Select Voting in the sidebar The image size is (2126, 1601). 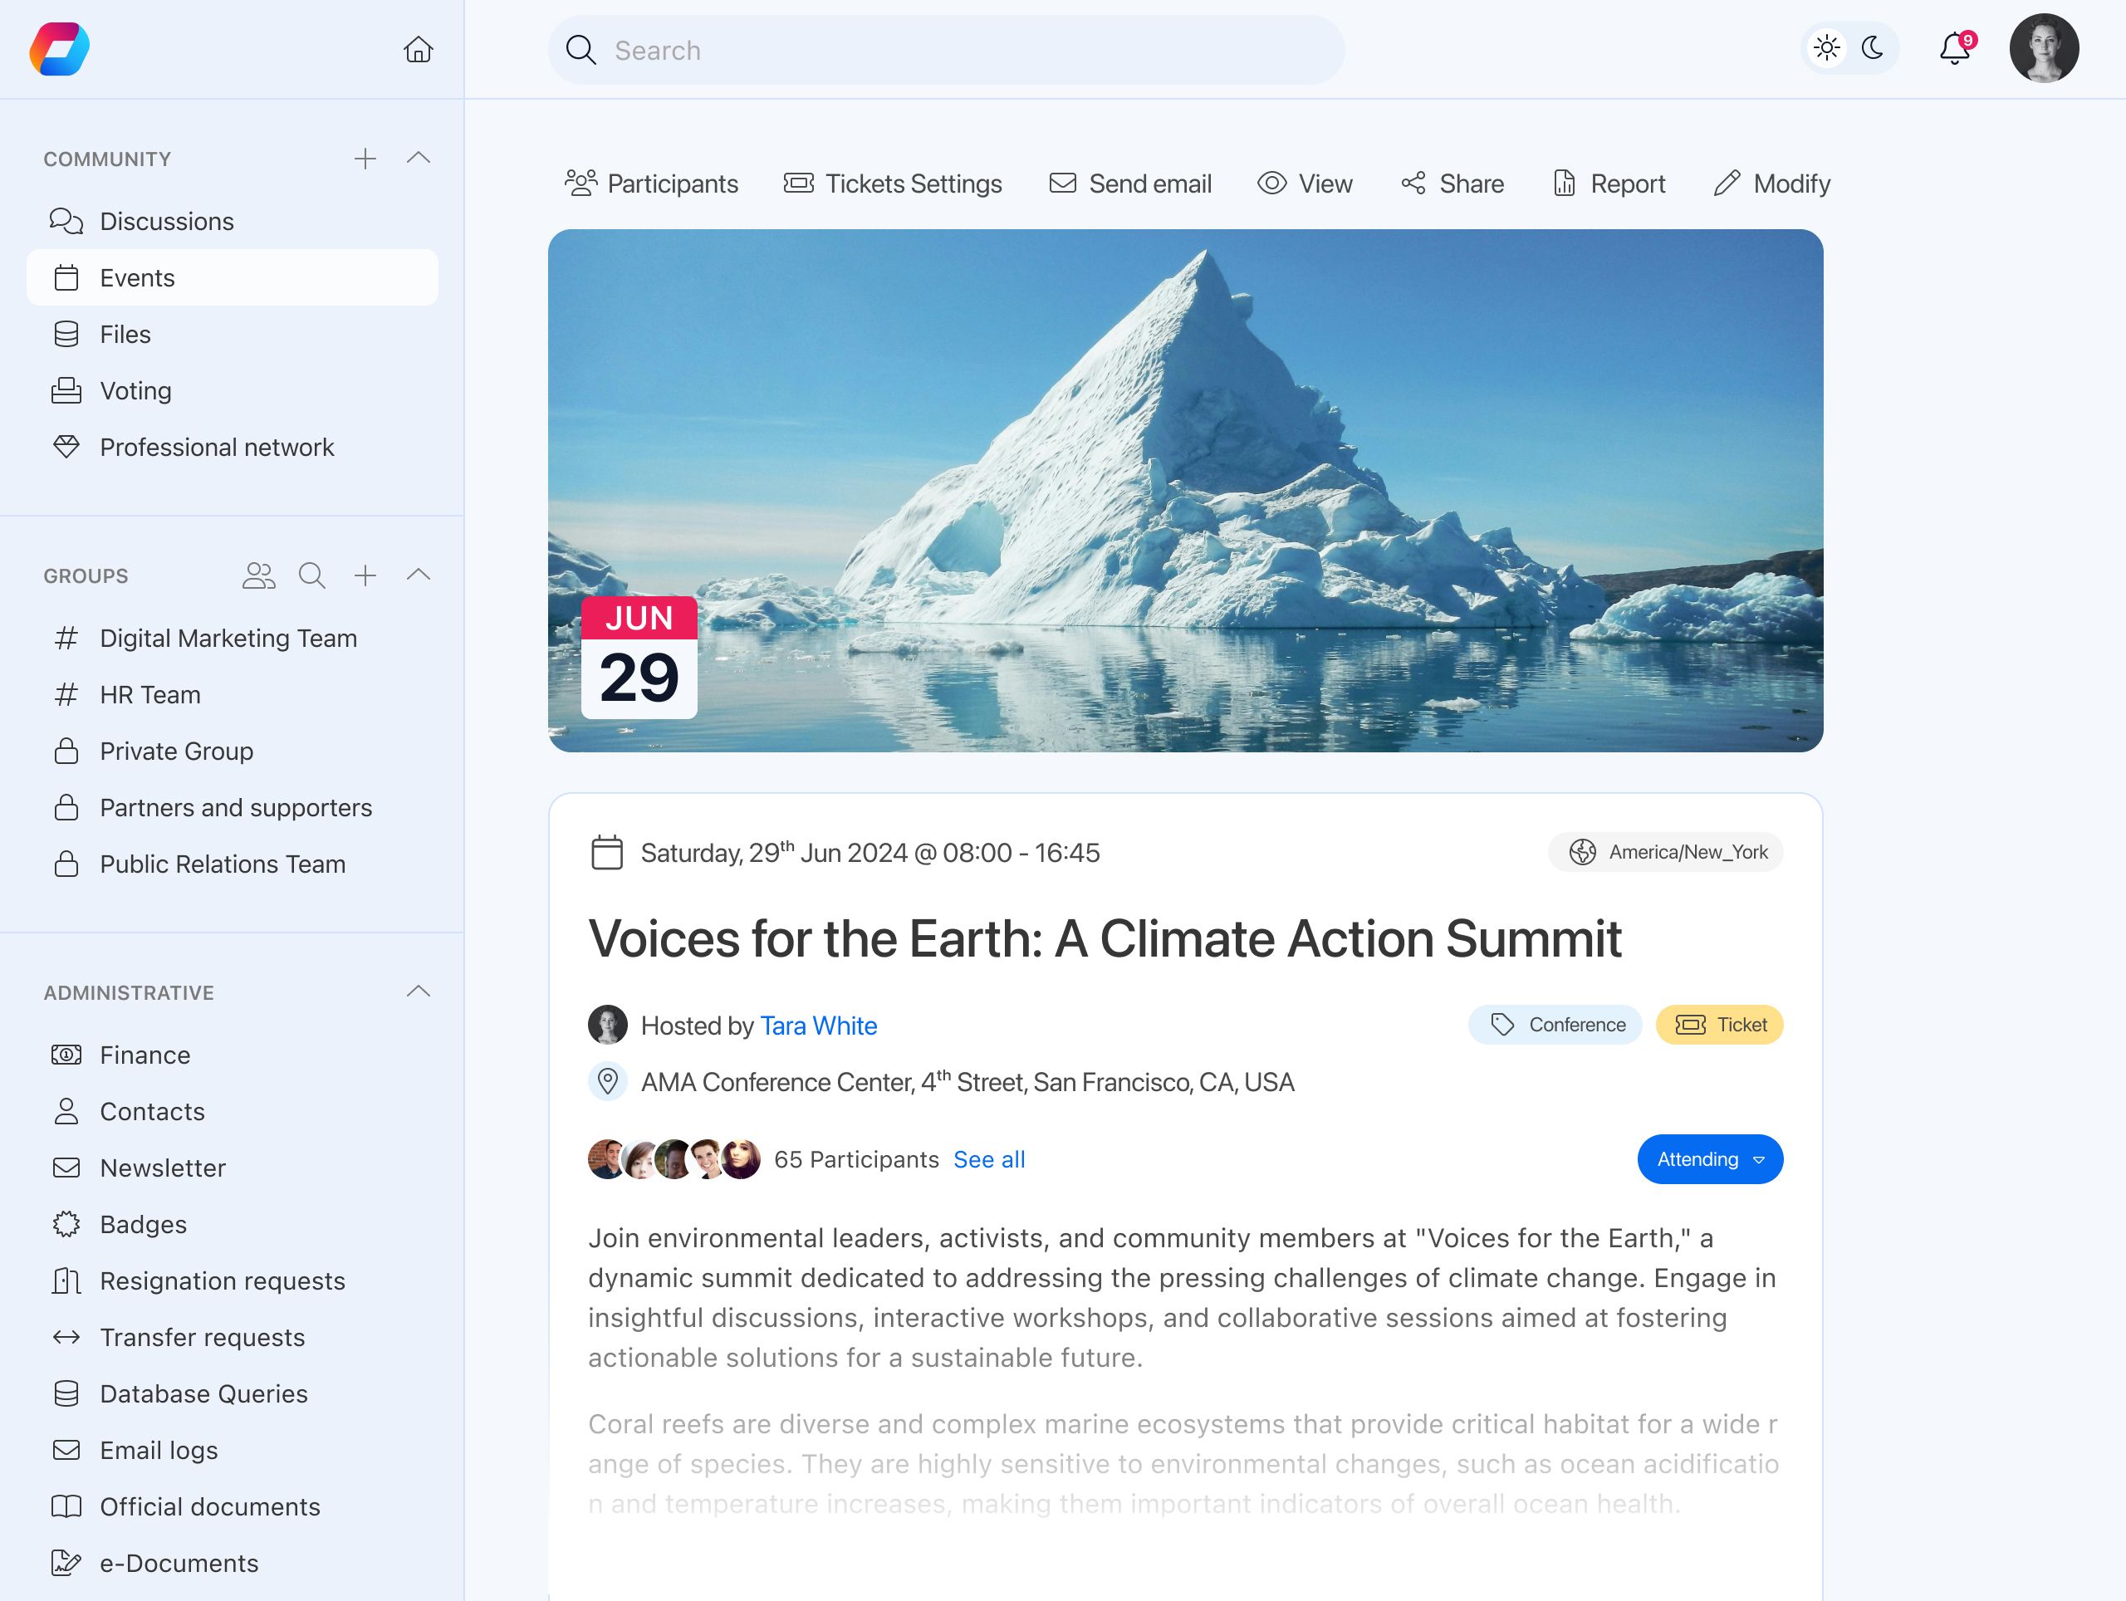(135, 391)
